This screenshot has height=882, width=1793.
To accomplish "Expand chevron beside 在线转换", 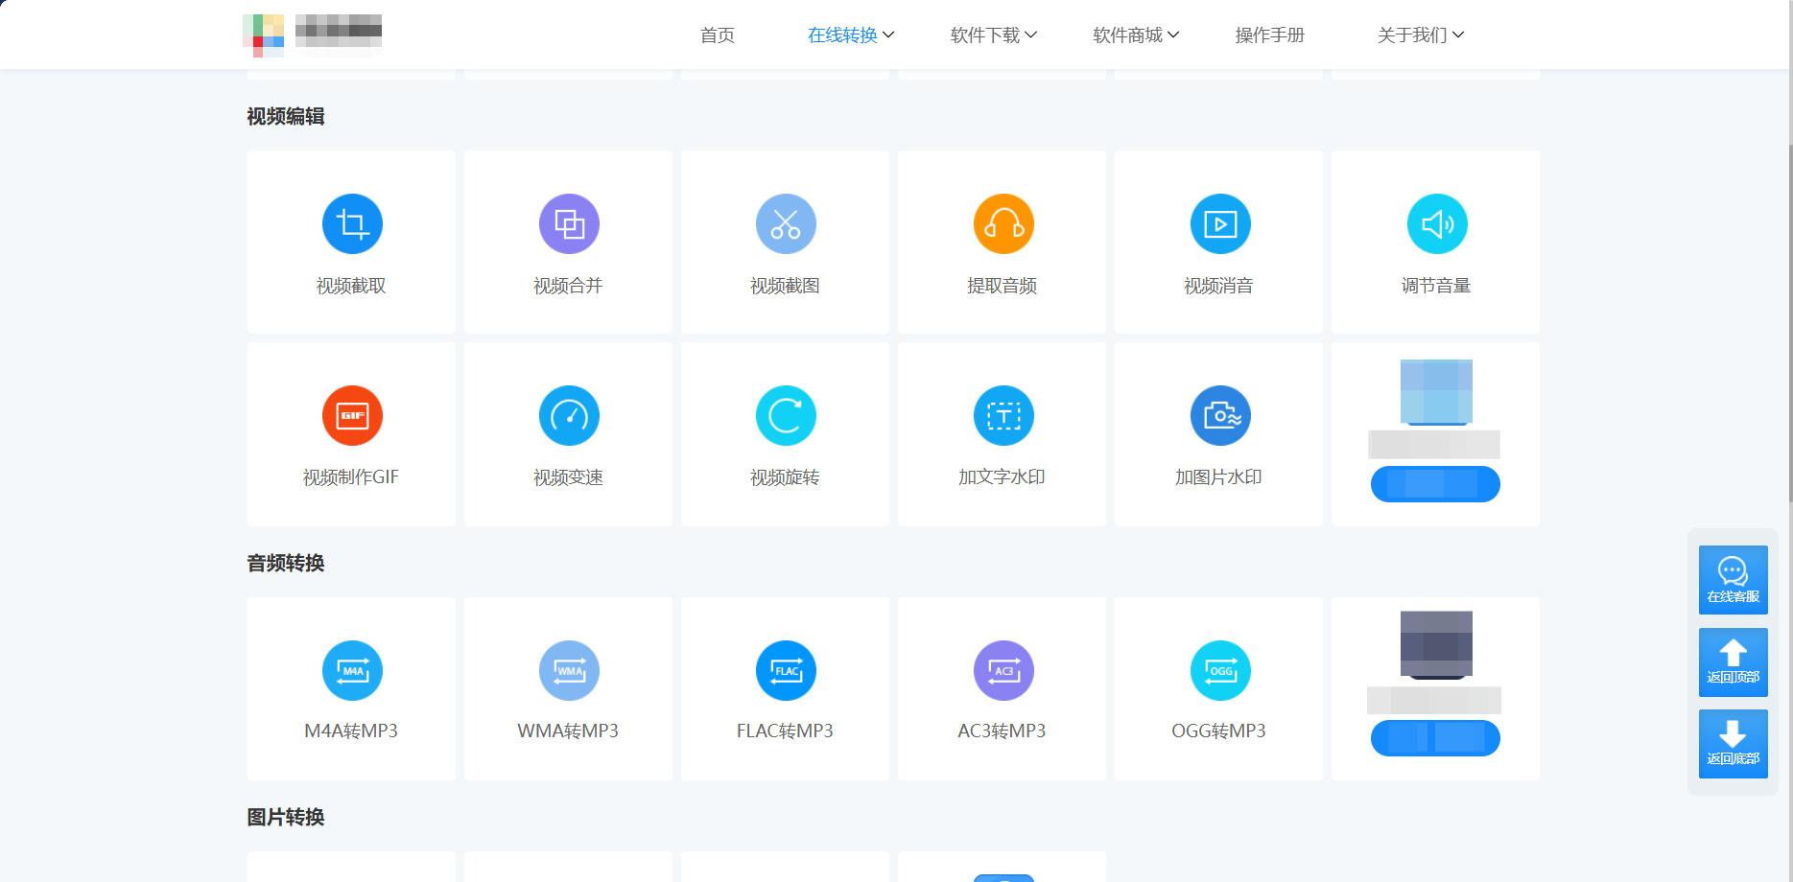I will (x=888, y=35).
